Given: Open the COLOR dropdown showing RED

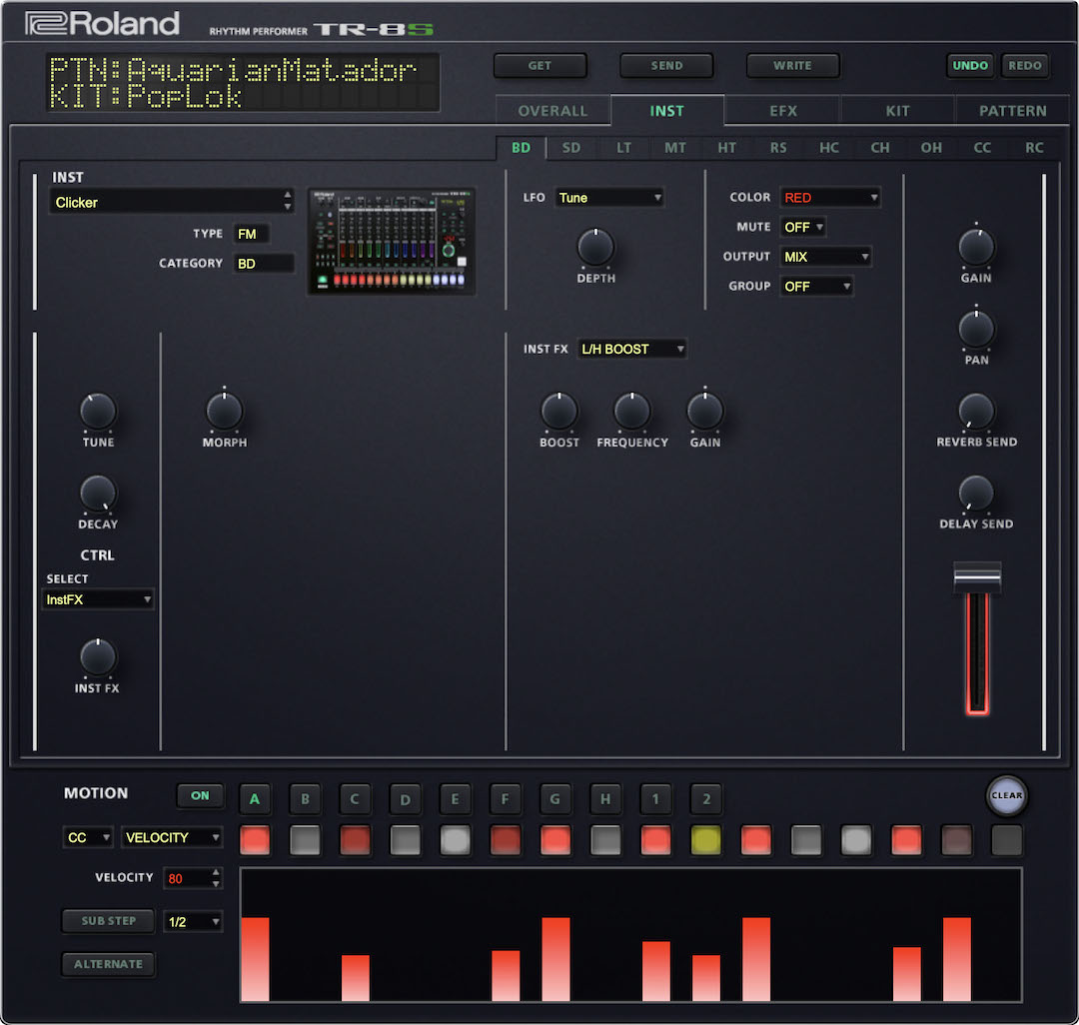Looking at the screenshot, I should pyautogui.click(x=830, y=198).
